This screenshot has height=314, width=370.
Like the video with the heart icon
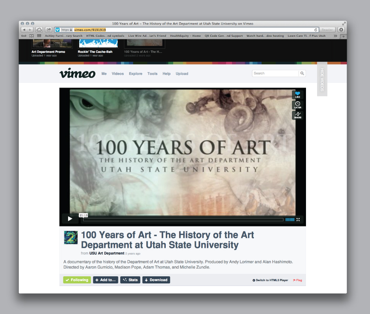pyautogui.click(x=297, y=95)
